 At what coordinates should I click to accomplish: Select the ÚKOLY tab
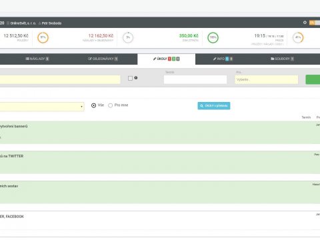[x=167, y=59]
